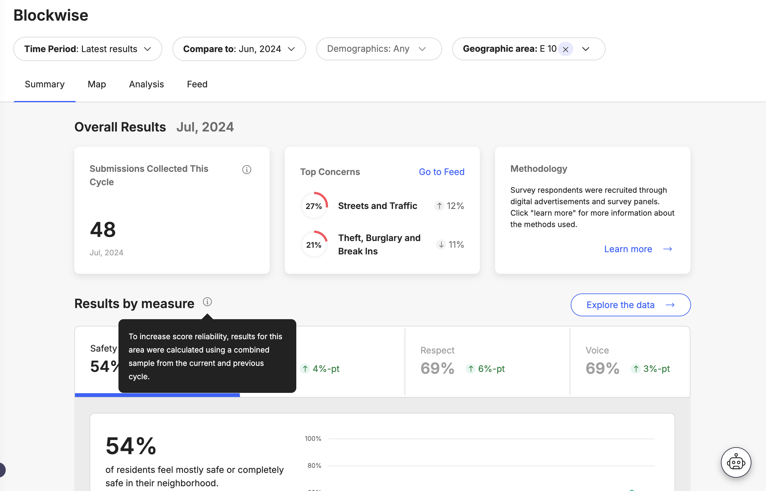This screenshot has width=766, height=491.
Task: Expand Geographic area dropdown chevron
Action: (586, 49)
